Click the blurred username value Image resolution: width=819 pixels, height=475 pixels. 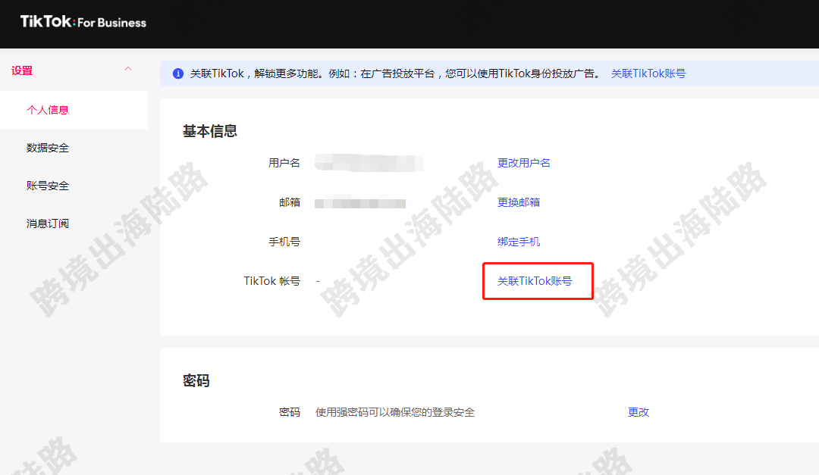tap(369, 163)
